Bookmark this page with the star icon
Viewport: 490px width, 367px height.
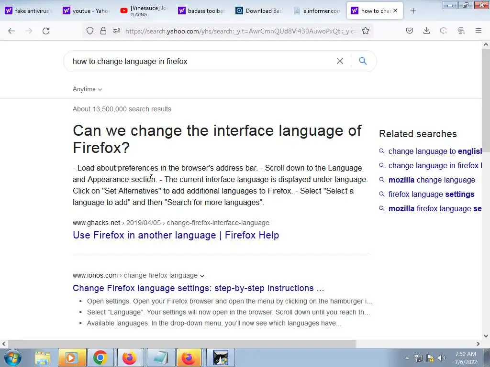(x=365, y=31)
